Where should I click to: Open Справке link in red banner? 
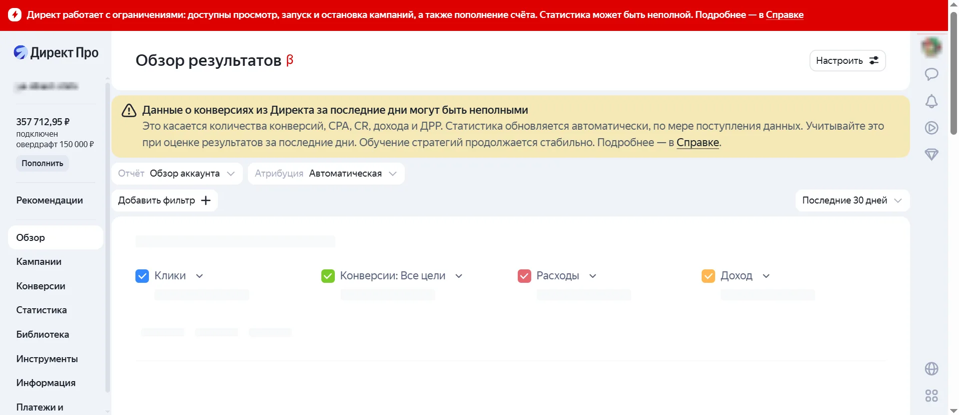pyautogui.click(x=785, y=15)
